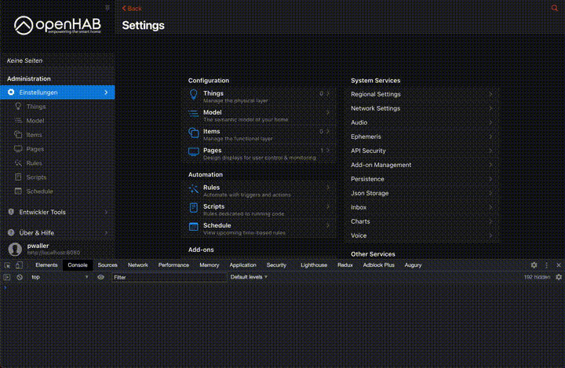565x368 pixels.
Task: Click the Inbox row chevron
Action: click(490, 207)
